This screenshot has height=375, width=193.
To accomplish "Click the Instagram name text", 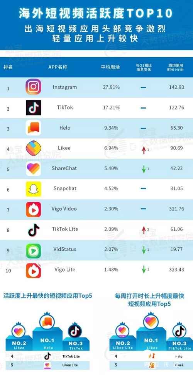I will [65, 87].
